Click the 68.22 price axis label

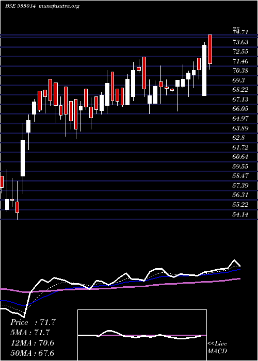240,90
